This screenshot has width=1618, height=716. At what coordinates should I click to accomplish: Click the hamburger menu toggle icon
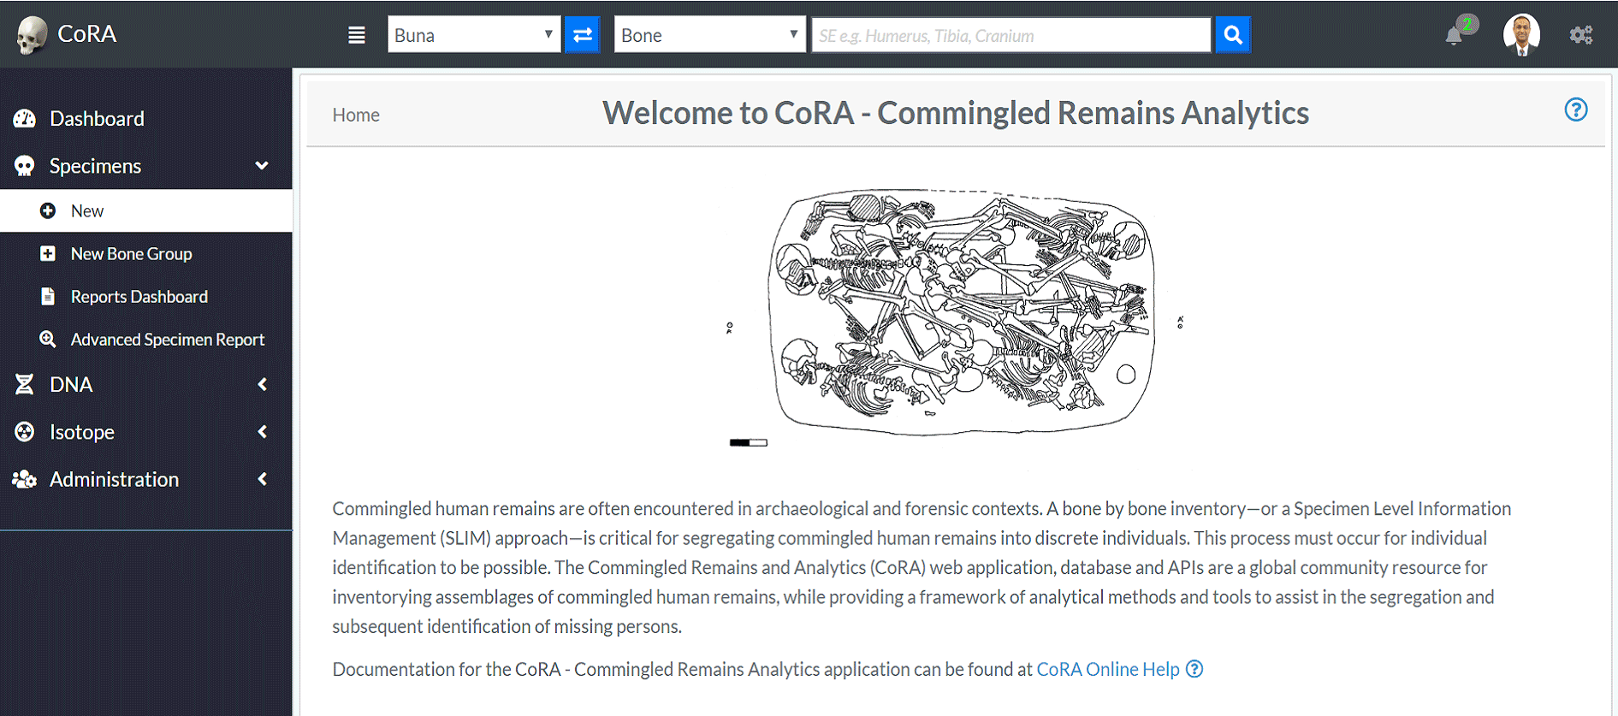(x=357, y=35)
